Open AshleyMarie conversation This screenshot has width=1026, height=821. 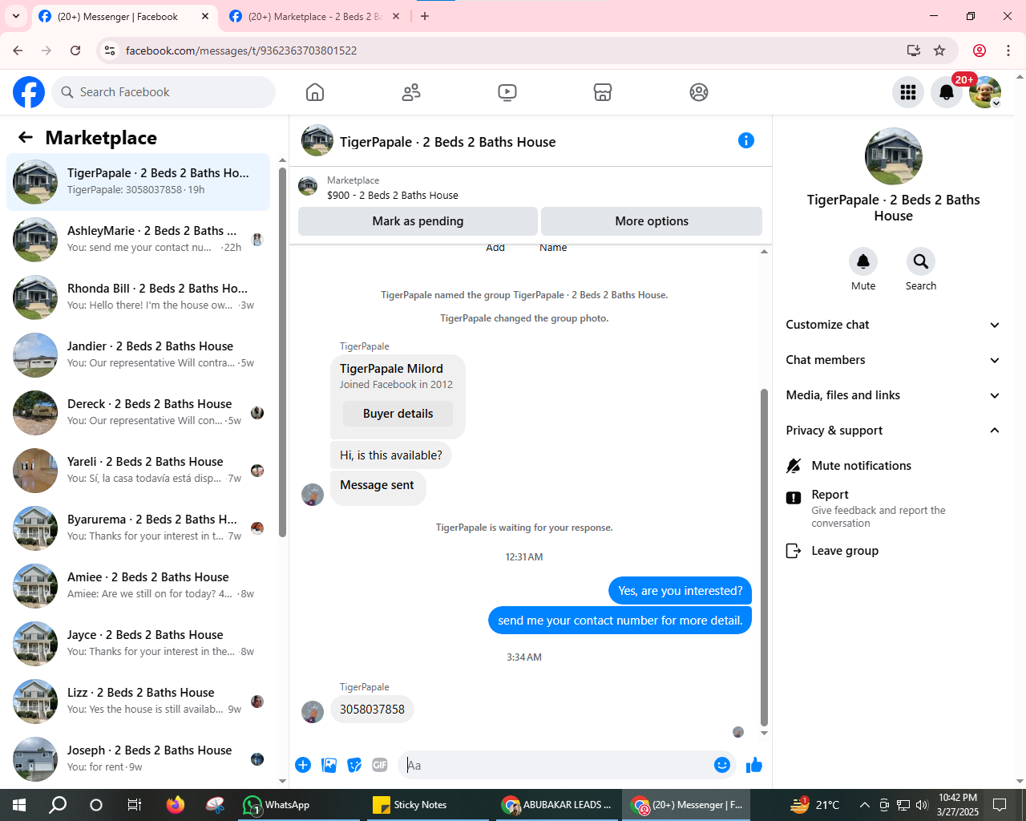[x=139, y=240]
